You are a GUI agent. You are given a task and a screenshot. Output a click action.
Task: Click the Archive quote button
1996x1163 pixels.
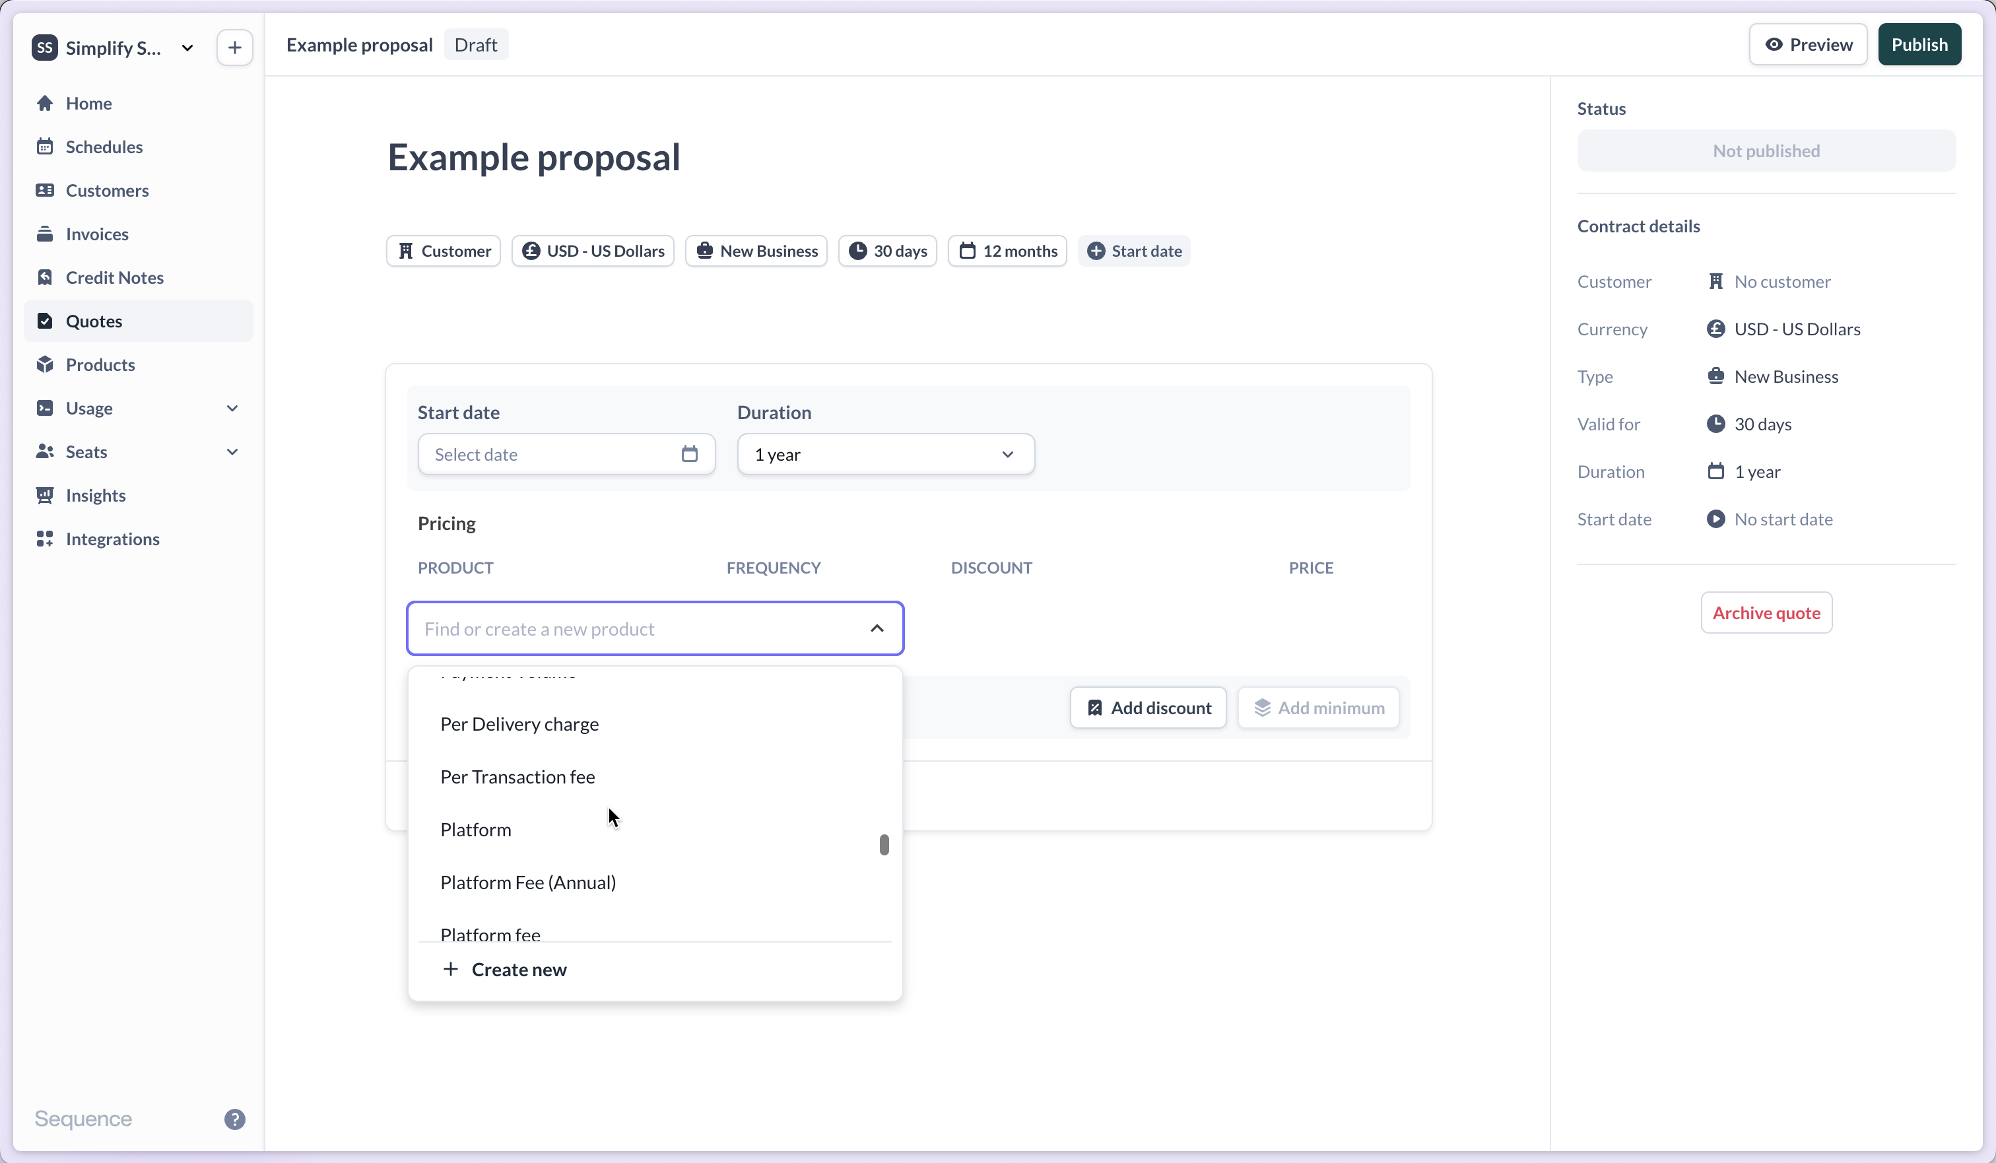click(1766, 613)
